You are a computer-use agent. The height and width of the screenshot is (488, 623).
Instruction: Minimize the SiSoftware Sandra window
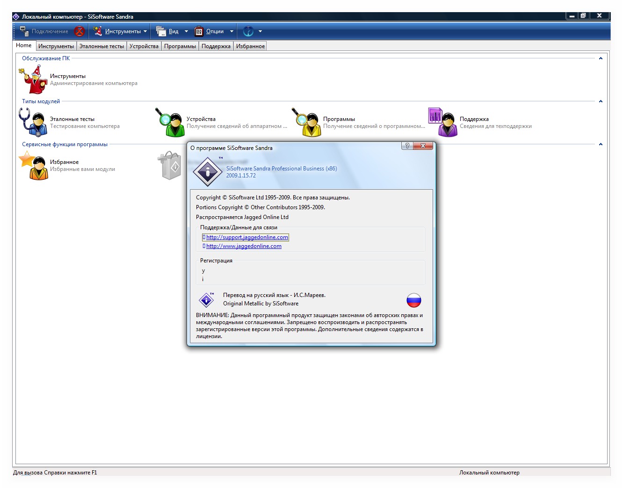(572, 15)
